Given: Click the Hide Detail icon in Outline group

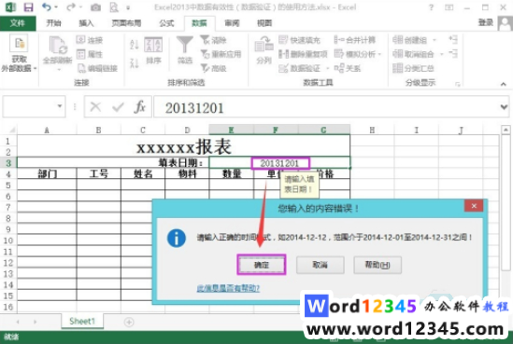Looking at the screenshot, I should coord(453,53).
